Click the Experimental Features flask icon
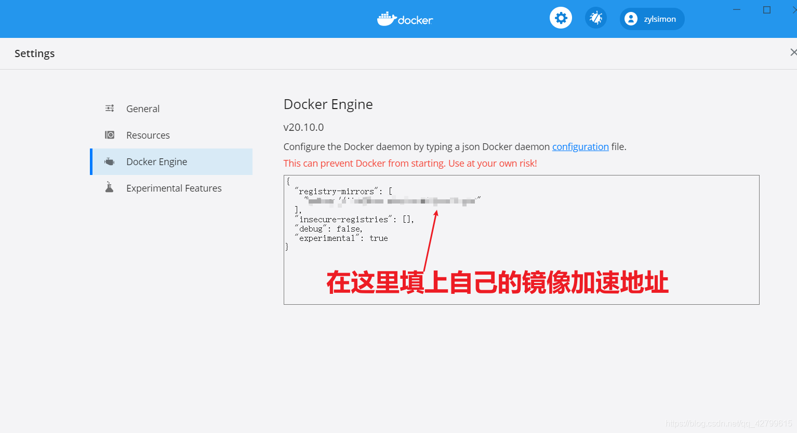The height and width of the screenshot is (433, 797). 110,187
